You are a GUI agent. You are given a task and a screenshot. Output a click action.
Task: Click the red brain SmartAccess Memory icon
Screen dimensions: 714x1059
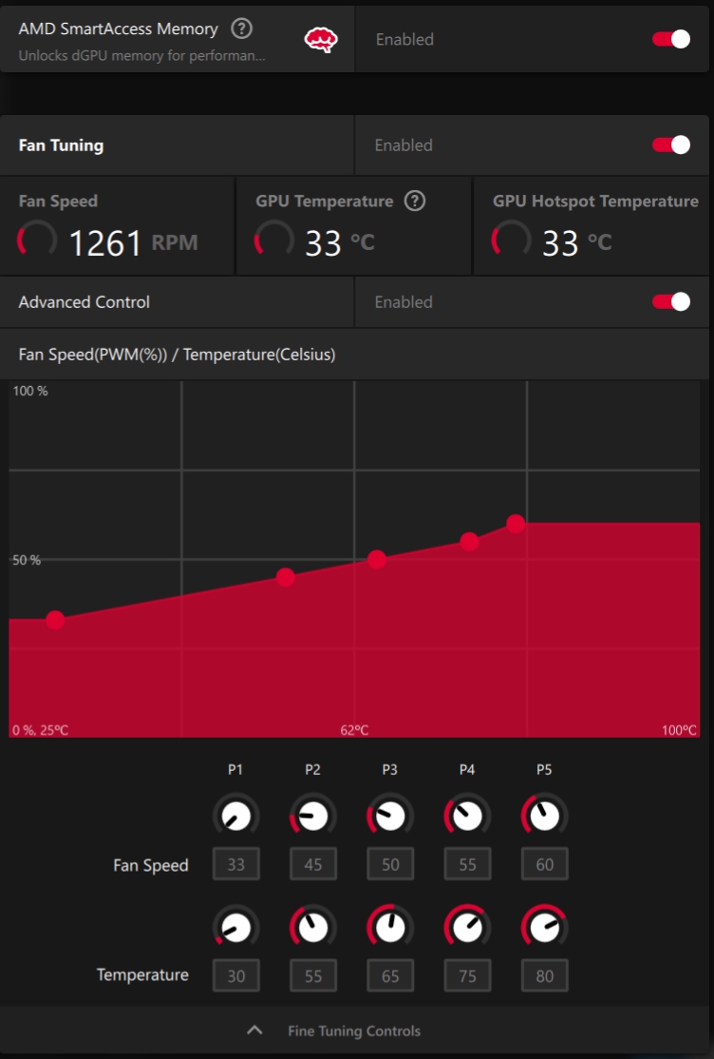click(x=321, y=40)
